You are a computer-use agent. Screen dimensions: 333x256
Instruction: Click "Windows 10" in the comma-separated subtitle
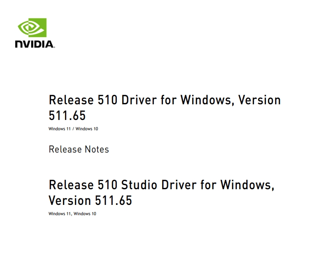85,214
